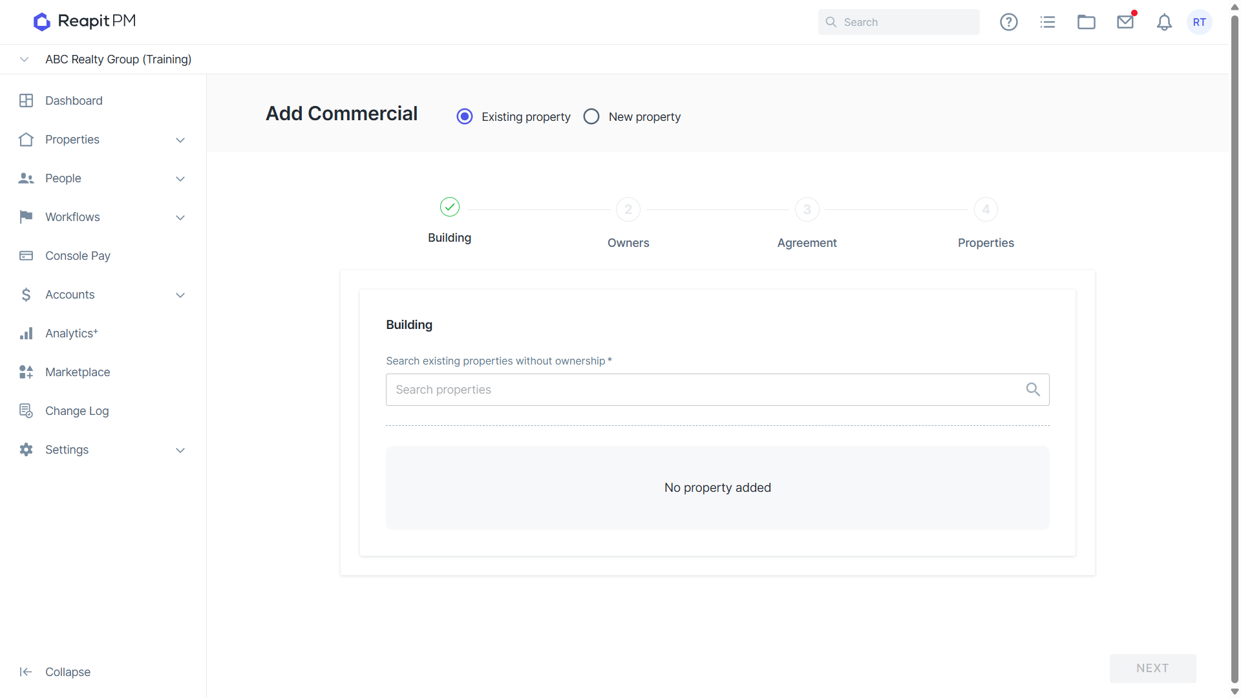Open the RT user avatar menu
This screenshot has height=698, width=1241.
click(x=1199, y=22)
